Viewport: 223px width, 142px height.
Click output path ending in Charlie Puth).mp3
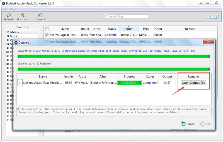[x=127, y=51]
